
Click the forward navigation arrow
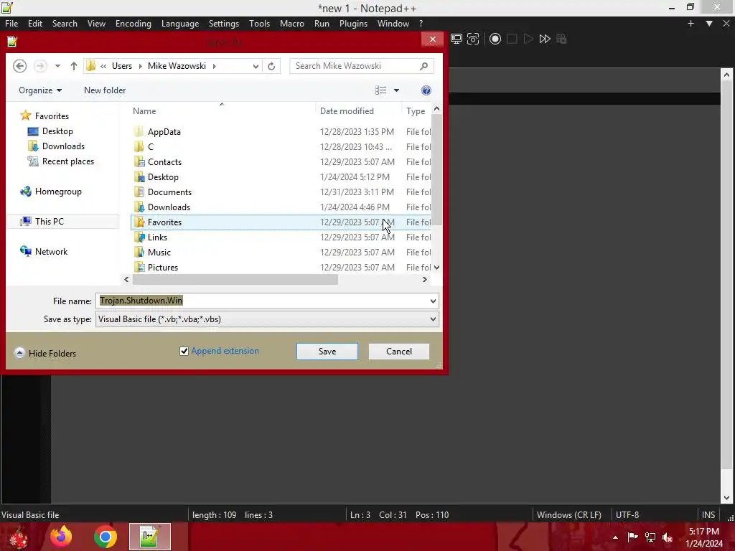coord(40,66)
